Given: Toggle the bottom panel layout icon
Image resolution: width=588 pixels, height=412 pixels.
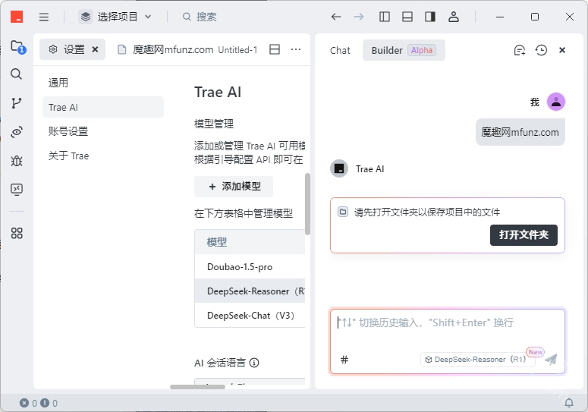Looking at the screenshot, I should 407,17.
